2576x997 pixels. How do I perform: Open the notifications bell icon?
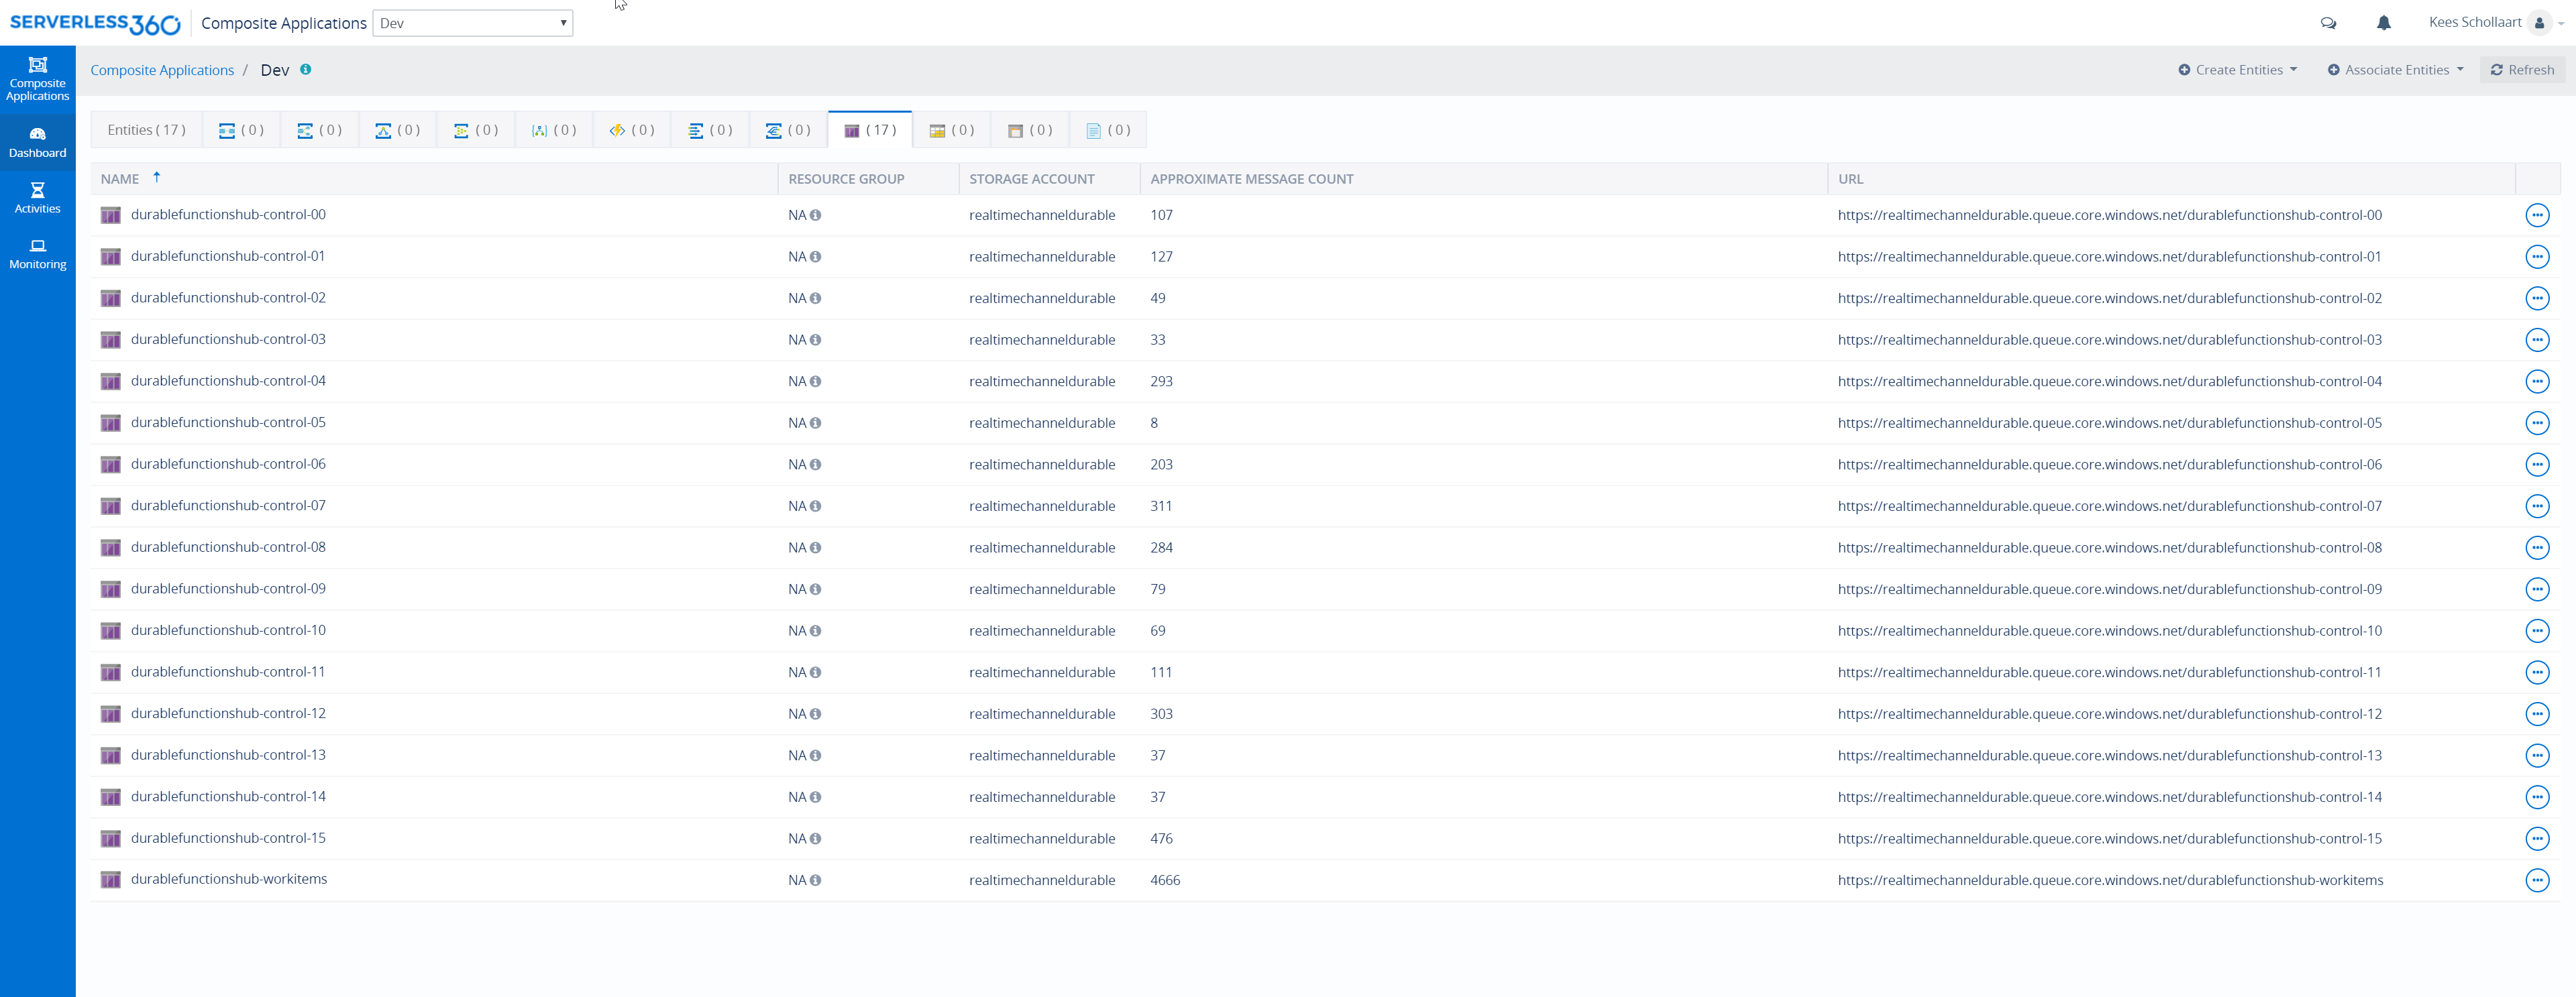tap(2384, 22)
